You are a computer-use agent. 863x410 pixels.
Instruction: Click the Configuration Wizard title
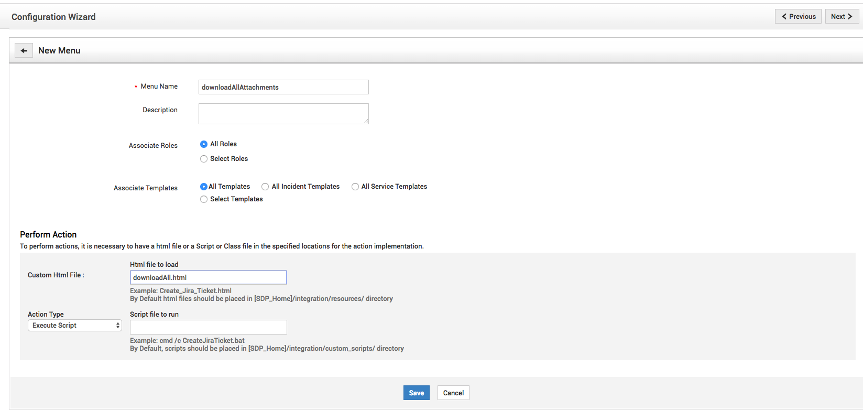click(x=53, y=17)
